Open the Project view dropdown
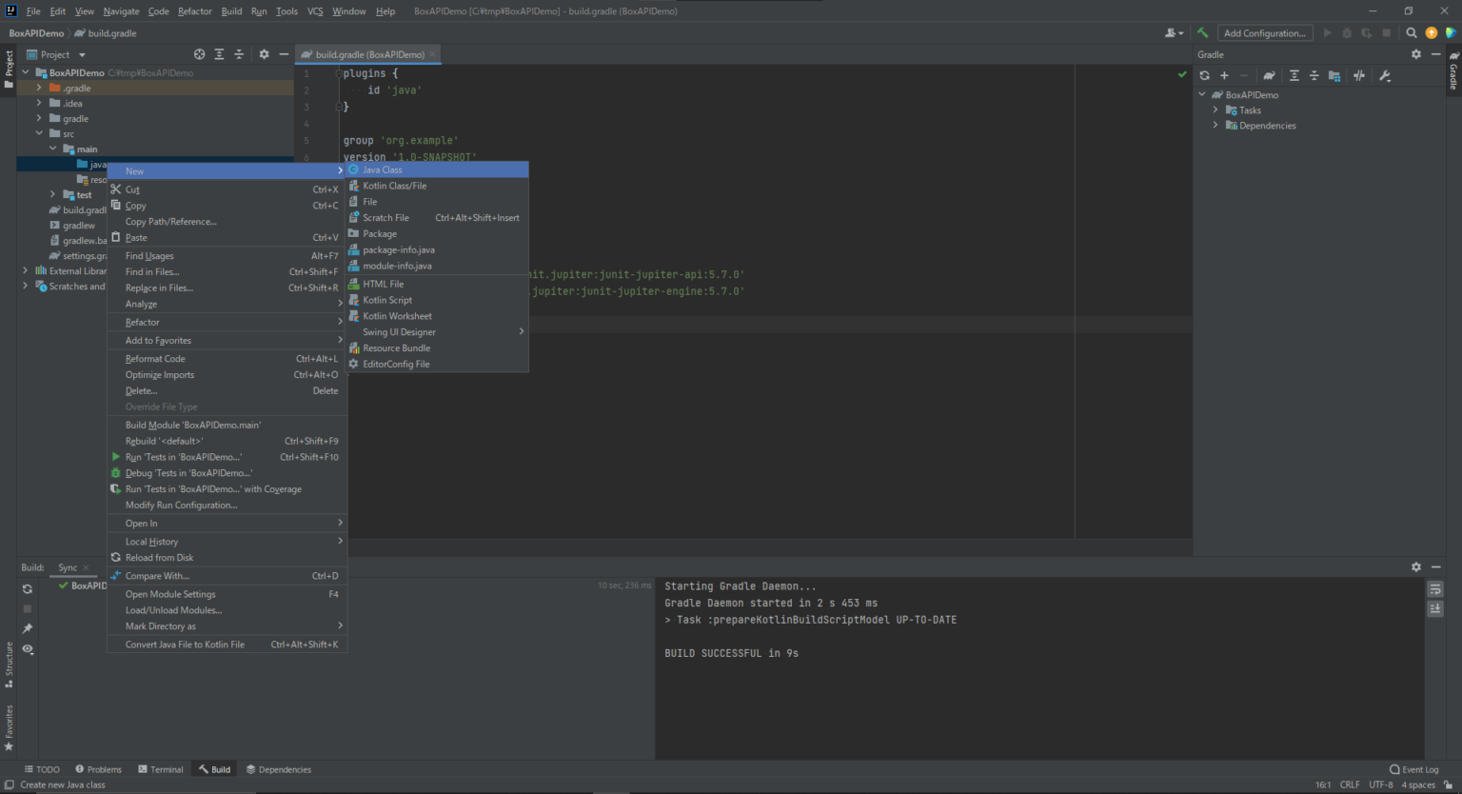The height and width of the screenshot is (794, 1462). click(82, 55)
